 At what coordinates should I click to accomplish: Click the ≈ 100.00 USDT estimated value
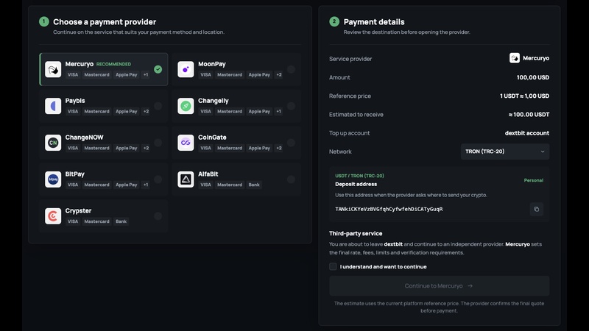(529, 115)
